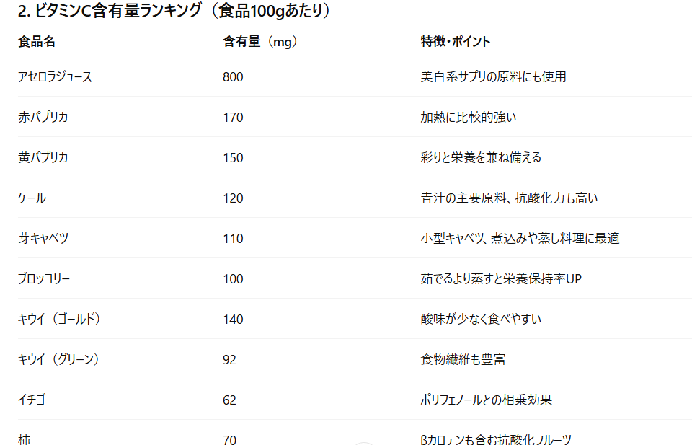Viewport: 692px width, 445px height.
Task: Click the 茹でるより蒸すと栄養保持率UP text
Action: 501,278
